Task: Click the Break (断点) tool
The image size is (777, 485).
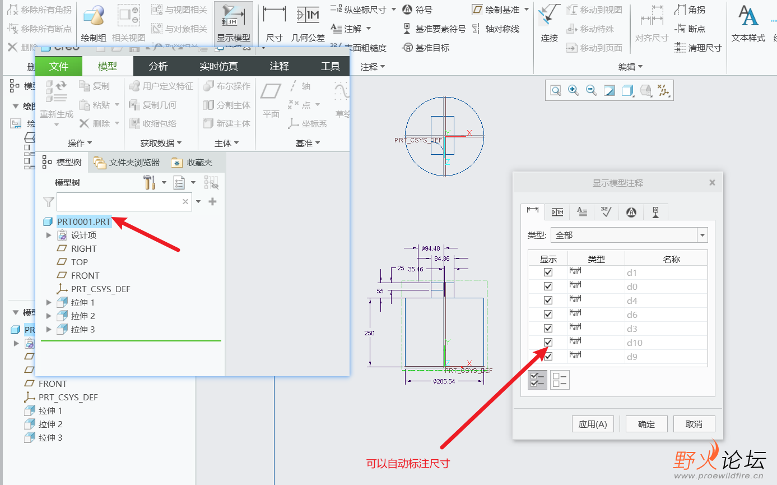Action: [690, 29]
